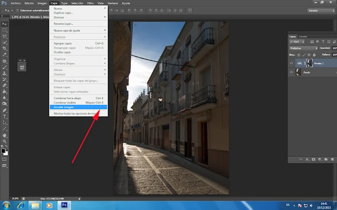Open Photoshop from the Windows taskbar

(x=64, y=205)
